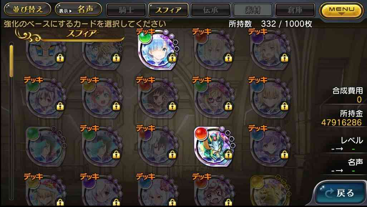Select the highlighted green armored robot sphere

214,147
